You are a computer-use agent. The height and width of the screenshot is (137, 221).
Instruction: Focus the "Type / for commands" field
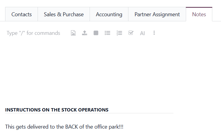(33, 33)
